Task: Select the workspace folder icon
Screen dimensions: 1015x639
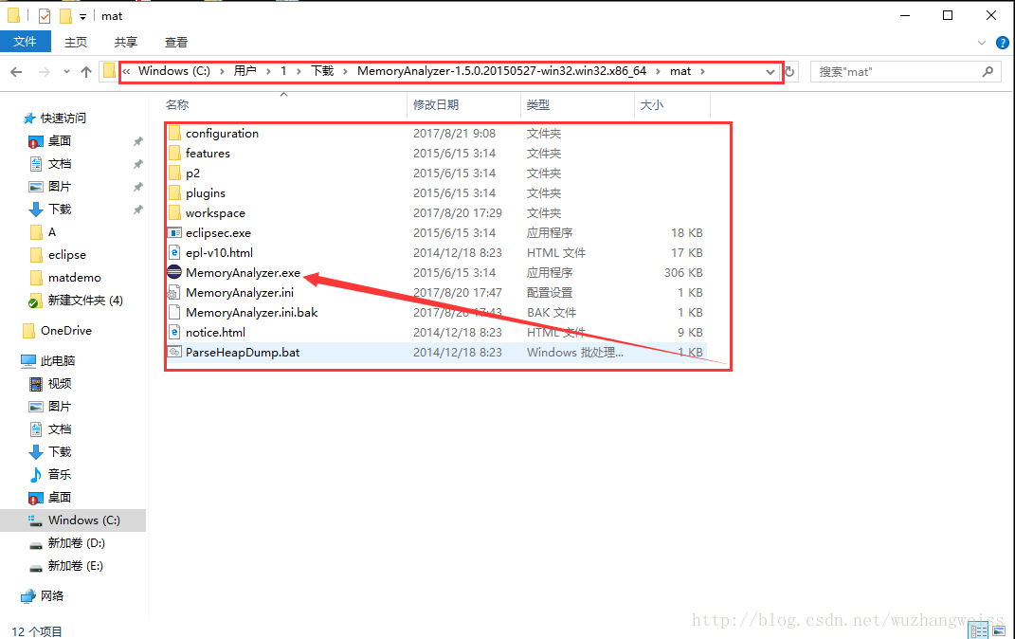Action: (174, 213)
